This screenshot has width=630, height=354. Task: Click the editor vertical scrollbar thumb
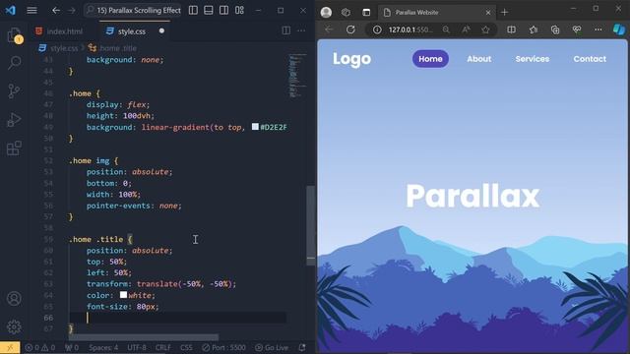pyautogui.click(x=311, y=225)
